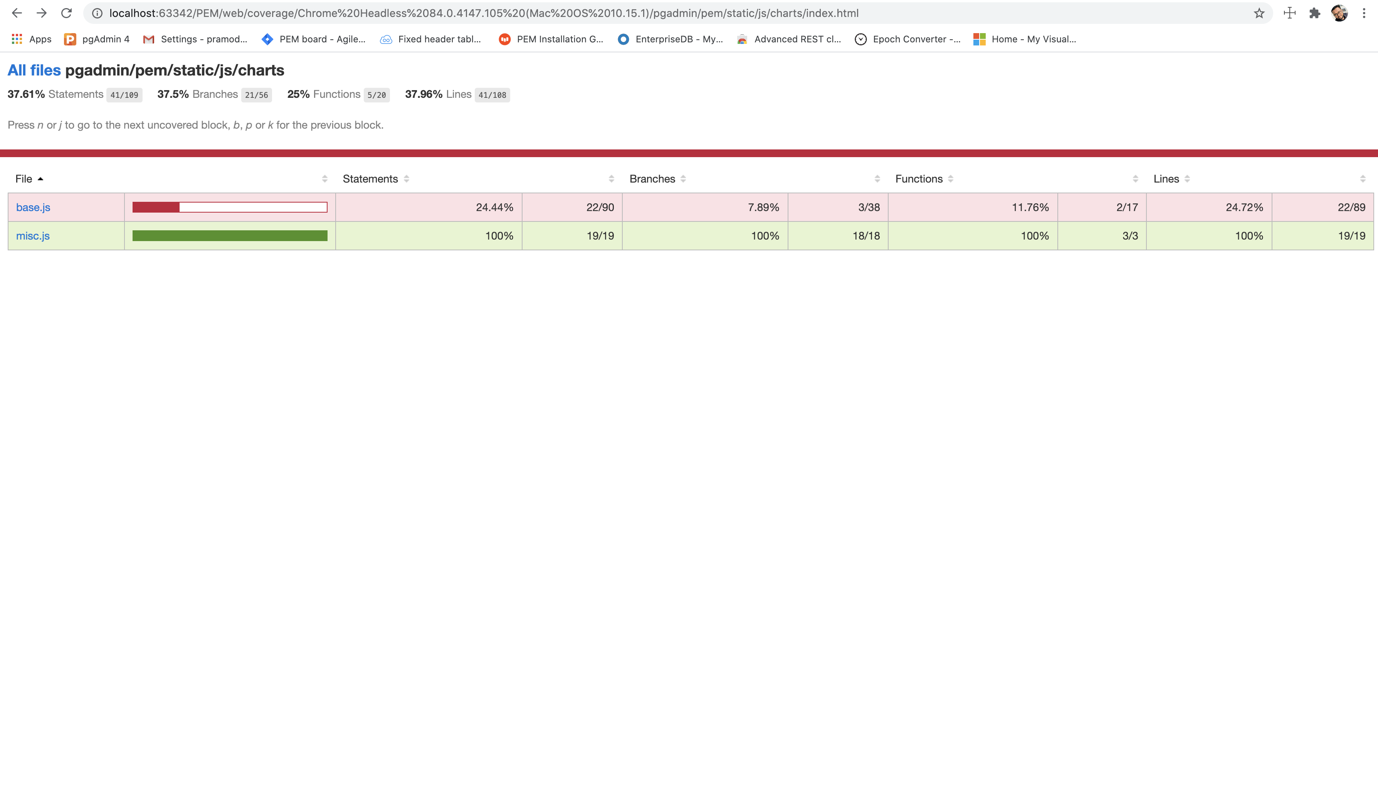Sort by the Functions column header
This screenshot has width=1378, height=798.
point(919,179)
